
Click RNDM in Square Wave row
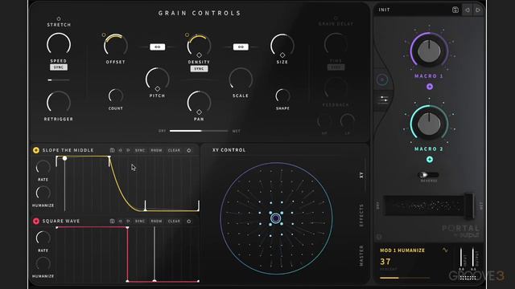coord(156,222)
